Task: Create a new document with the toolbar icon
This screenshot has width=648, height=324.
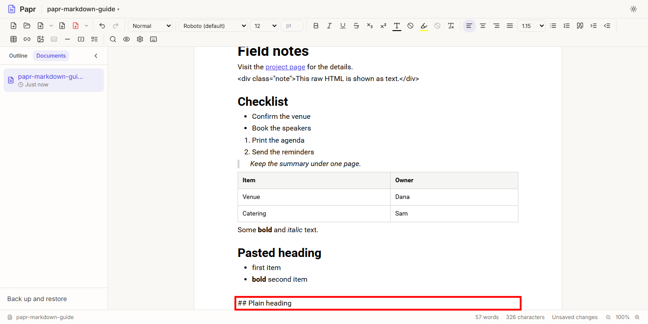Action: click(13, 26)
